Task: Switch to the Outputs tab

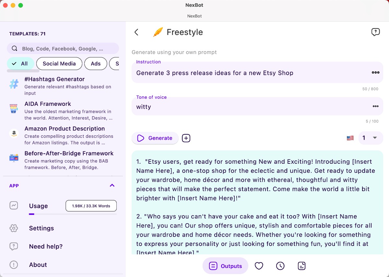Action: coord(226,266)
